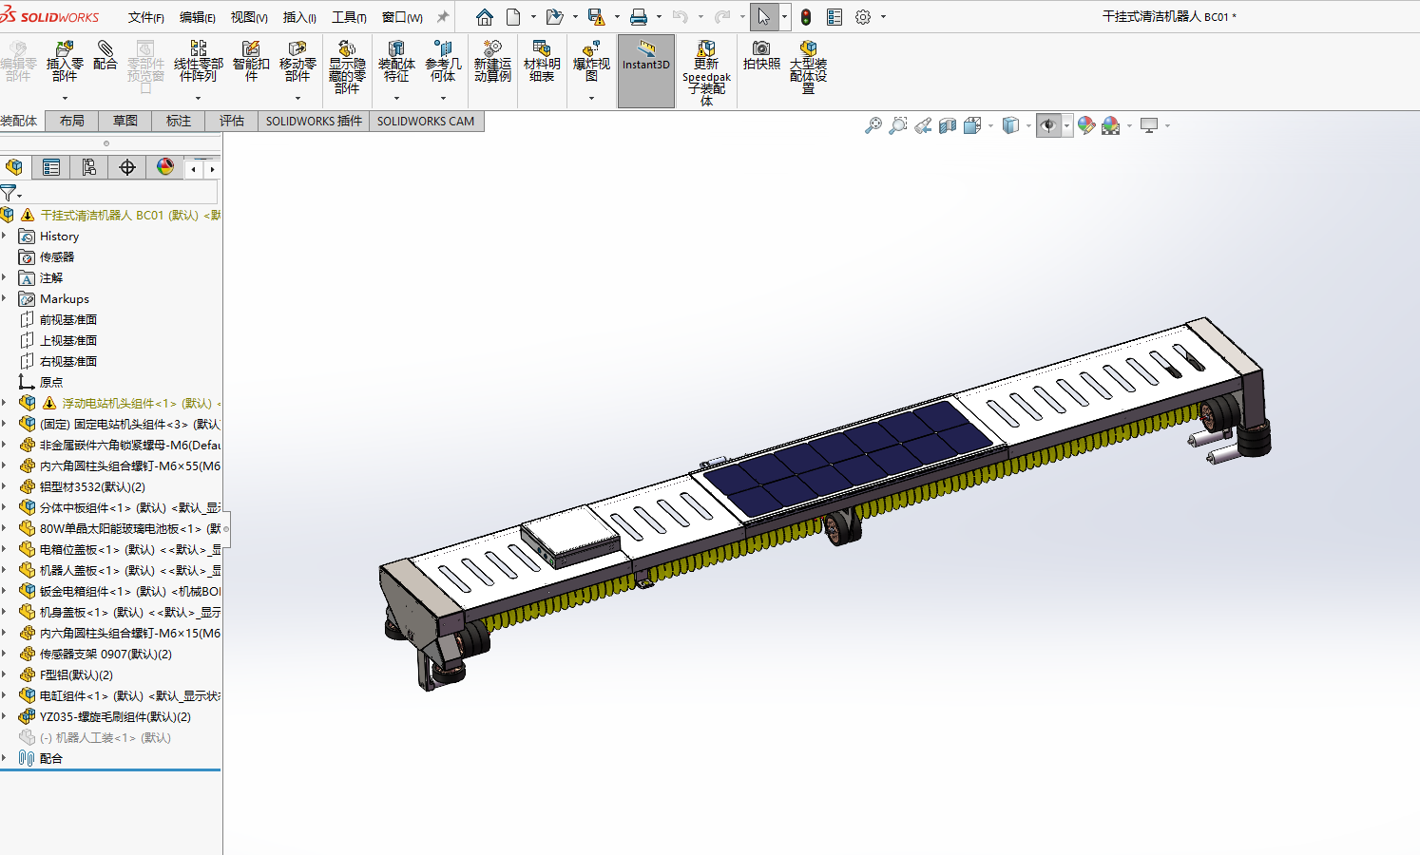
Task: Click 装配体特征 (Assembly Features) tool
Action: [396, 62]
